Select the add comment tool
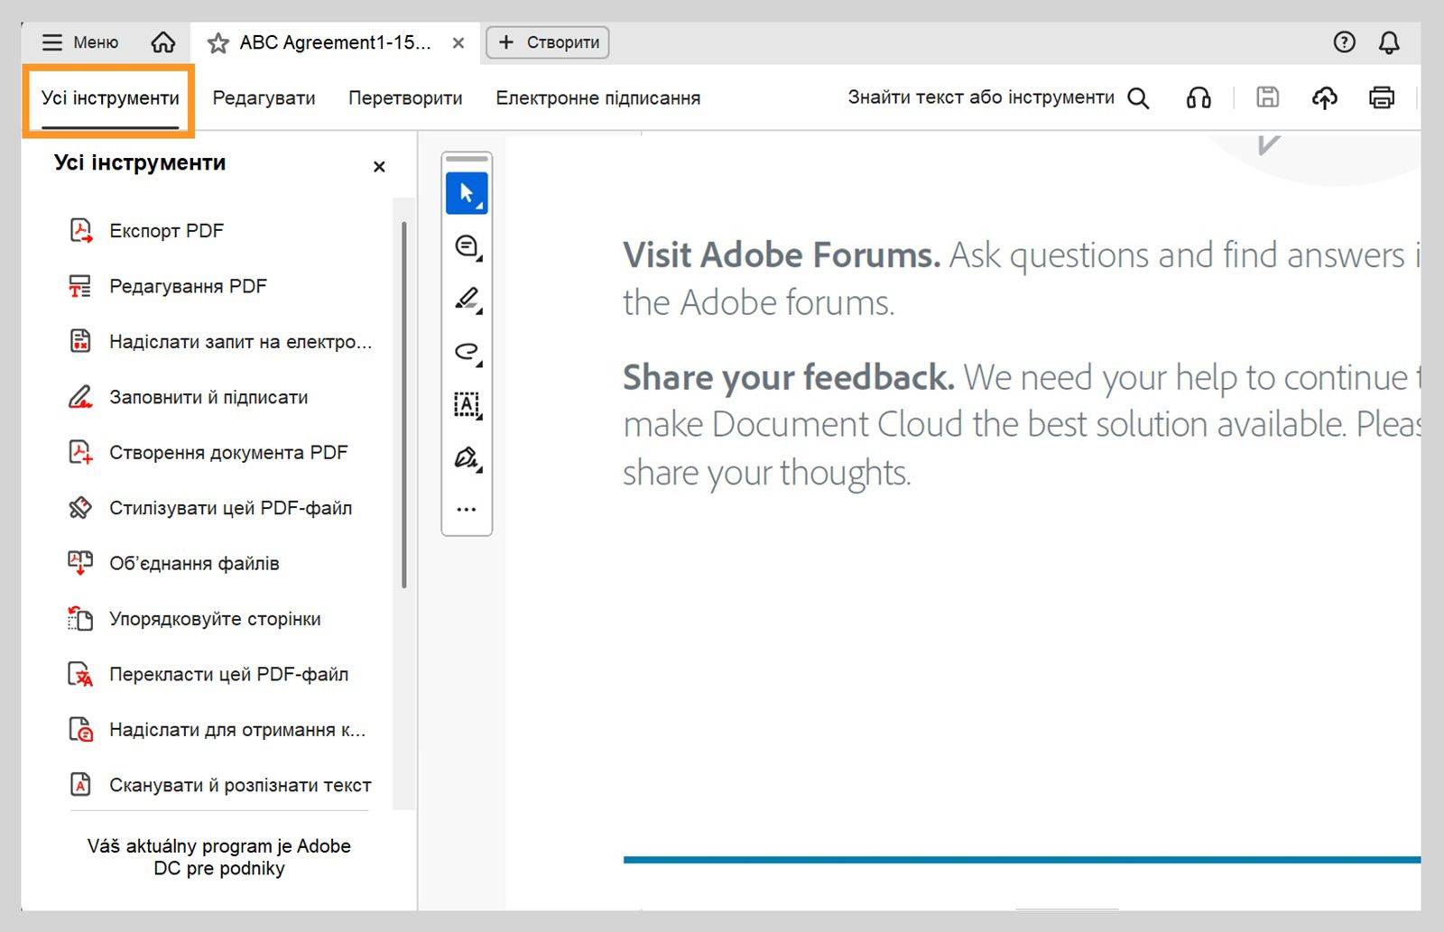1444x932 pixels. 467,246
